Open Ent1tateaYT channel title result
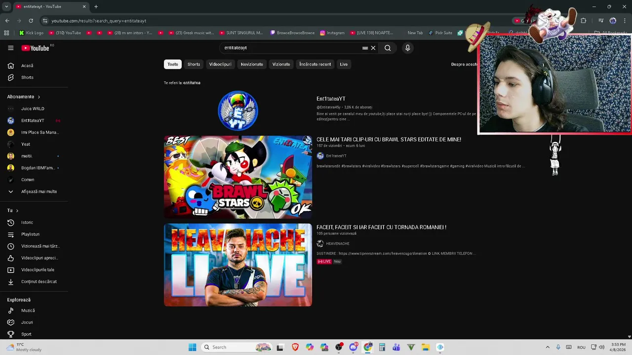632x355 pixels. coord(331,99)
